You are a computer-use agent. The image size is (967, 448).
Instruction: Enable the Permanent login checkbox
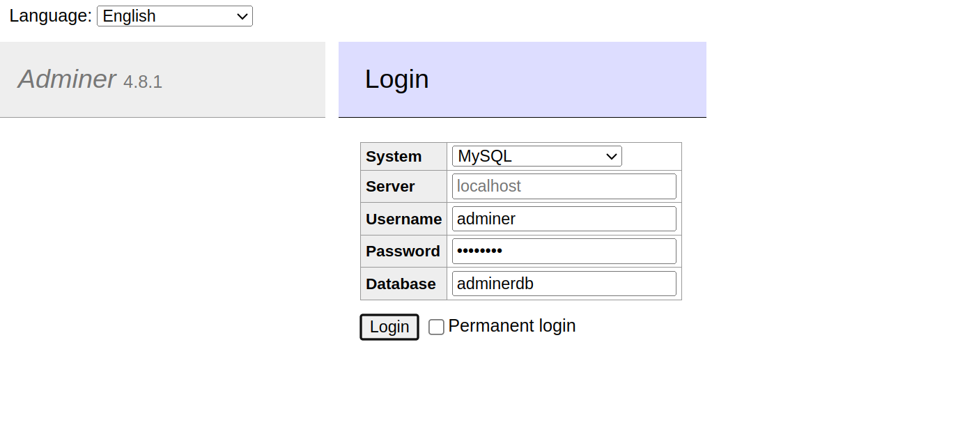pos(436,327)
